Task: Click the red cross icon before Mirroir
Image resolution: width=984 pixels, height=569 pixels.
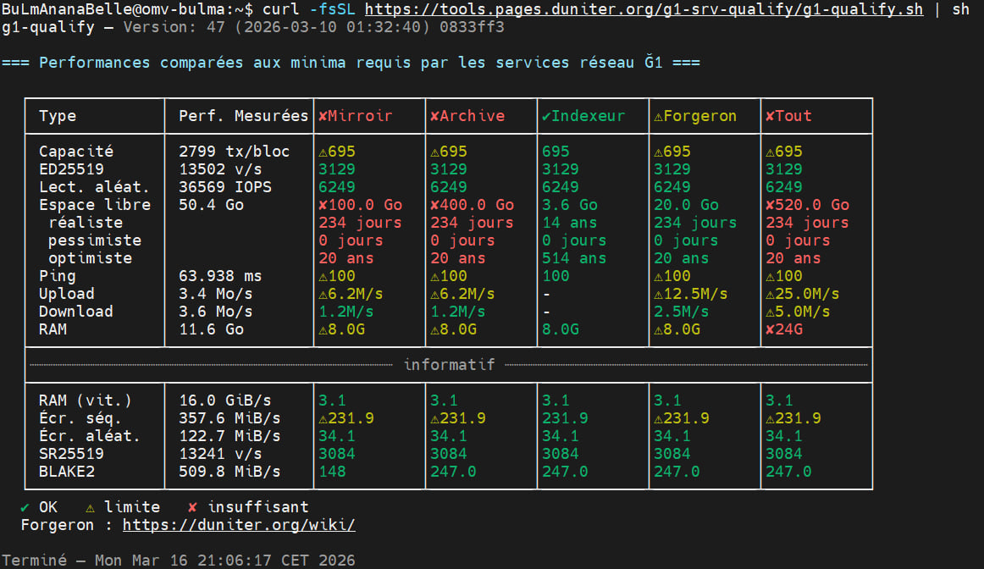Action: [x=323, y=116]
